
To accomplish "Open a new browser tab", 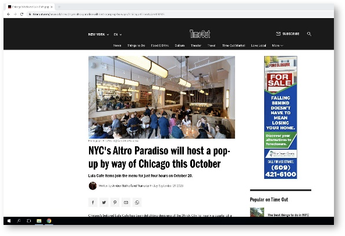I will (59, 7).
